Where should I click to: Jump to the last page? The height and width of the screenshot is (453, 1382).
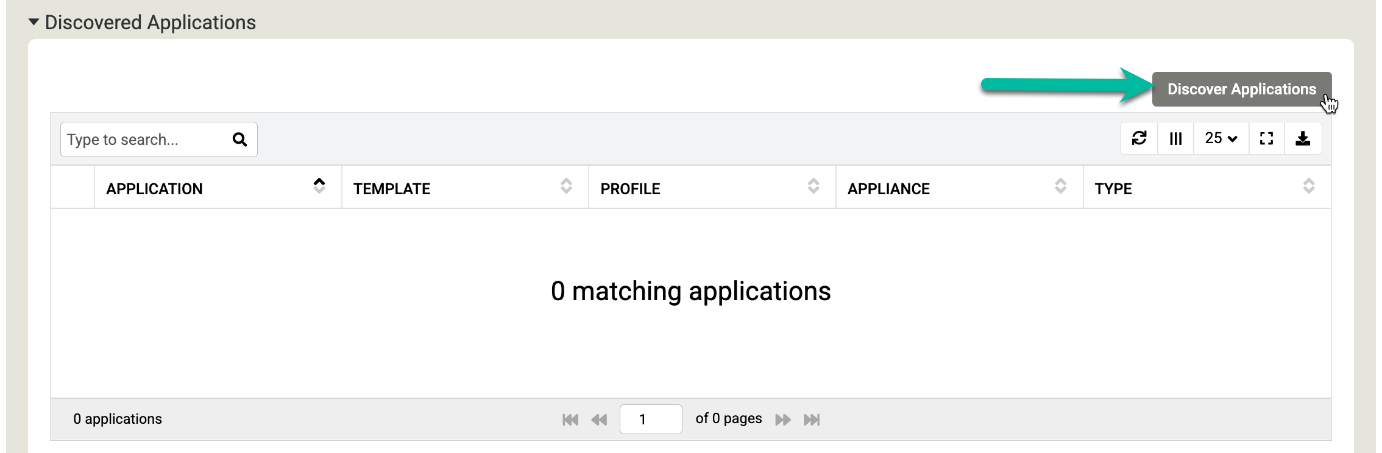pos(812,420)
